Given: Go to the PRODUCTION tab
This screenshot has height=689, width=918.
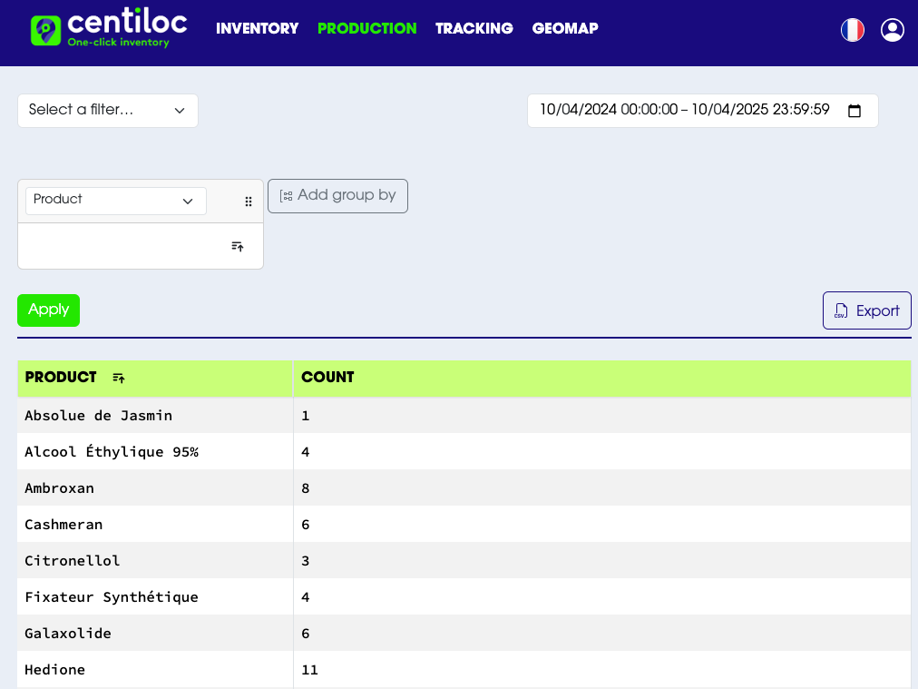Looking at the screenshot, I should 366,29.
